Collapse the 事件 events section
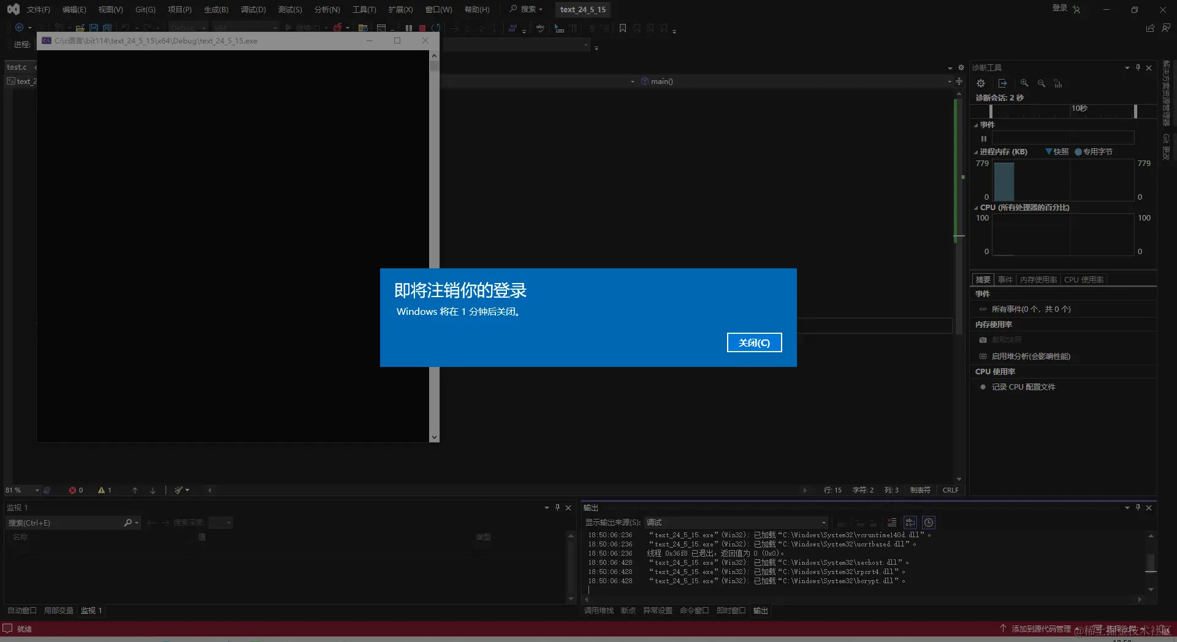The height and width of the screenshot is (642, 1177). [x=976, y=125]
